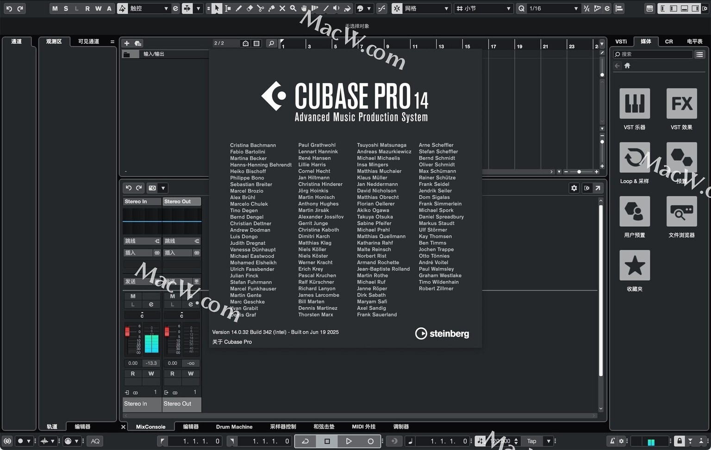Redo action in main toolbar
This screenshot has height=450, width=711.
pyautogui.click(x=20, y=8)
